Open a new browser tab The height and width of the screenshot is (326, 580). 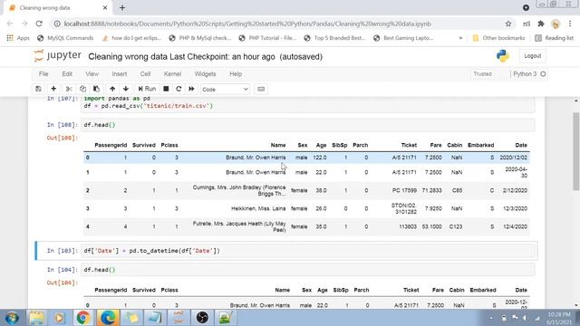coord(122,8)
